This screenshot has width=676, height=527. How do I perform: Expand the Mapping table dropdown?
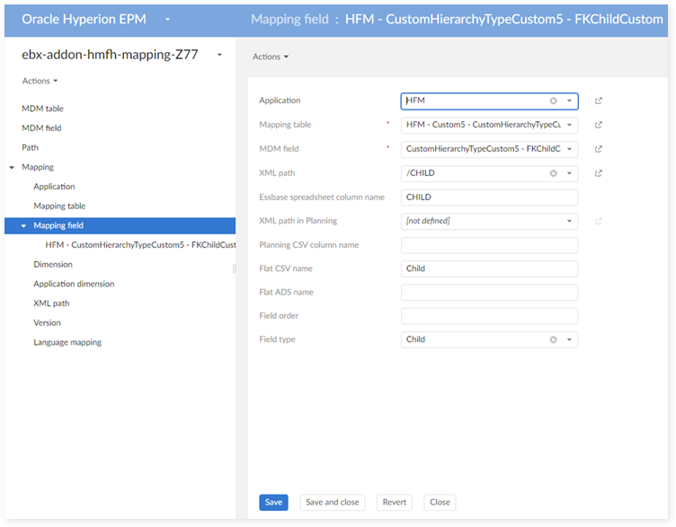569,126
